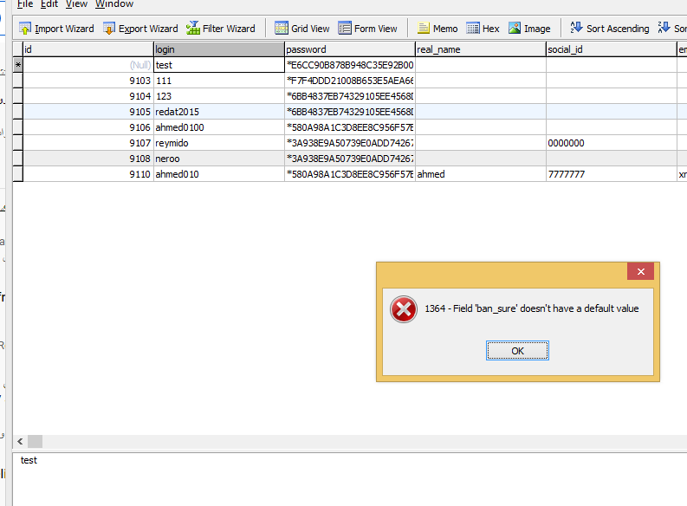This screenshot has width=687, height=506.
Task: Launch the Export Wizard
Action: pyautogui.click(x=140, y=29)
